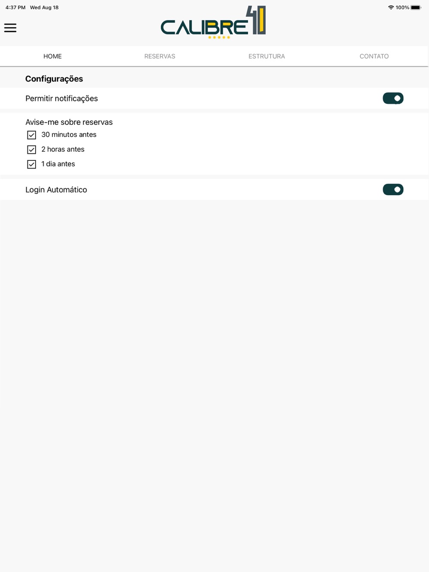
Task: Uncheck the 2 horas antes checkbox
Action: tap(31, 150)
